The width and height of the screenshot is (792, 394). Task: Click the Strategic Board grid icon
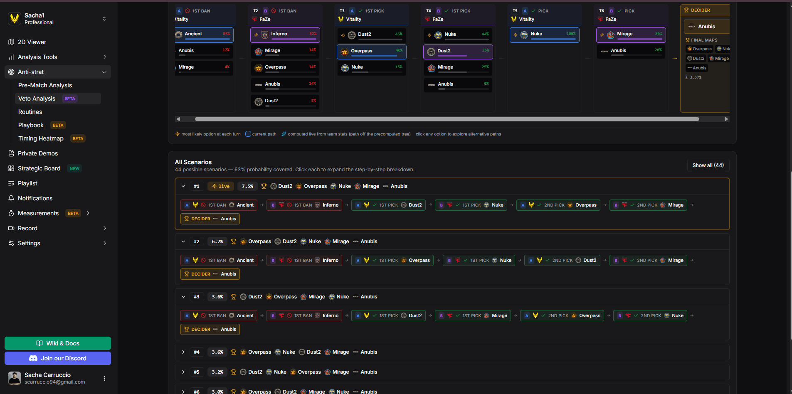point(11,168)
